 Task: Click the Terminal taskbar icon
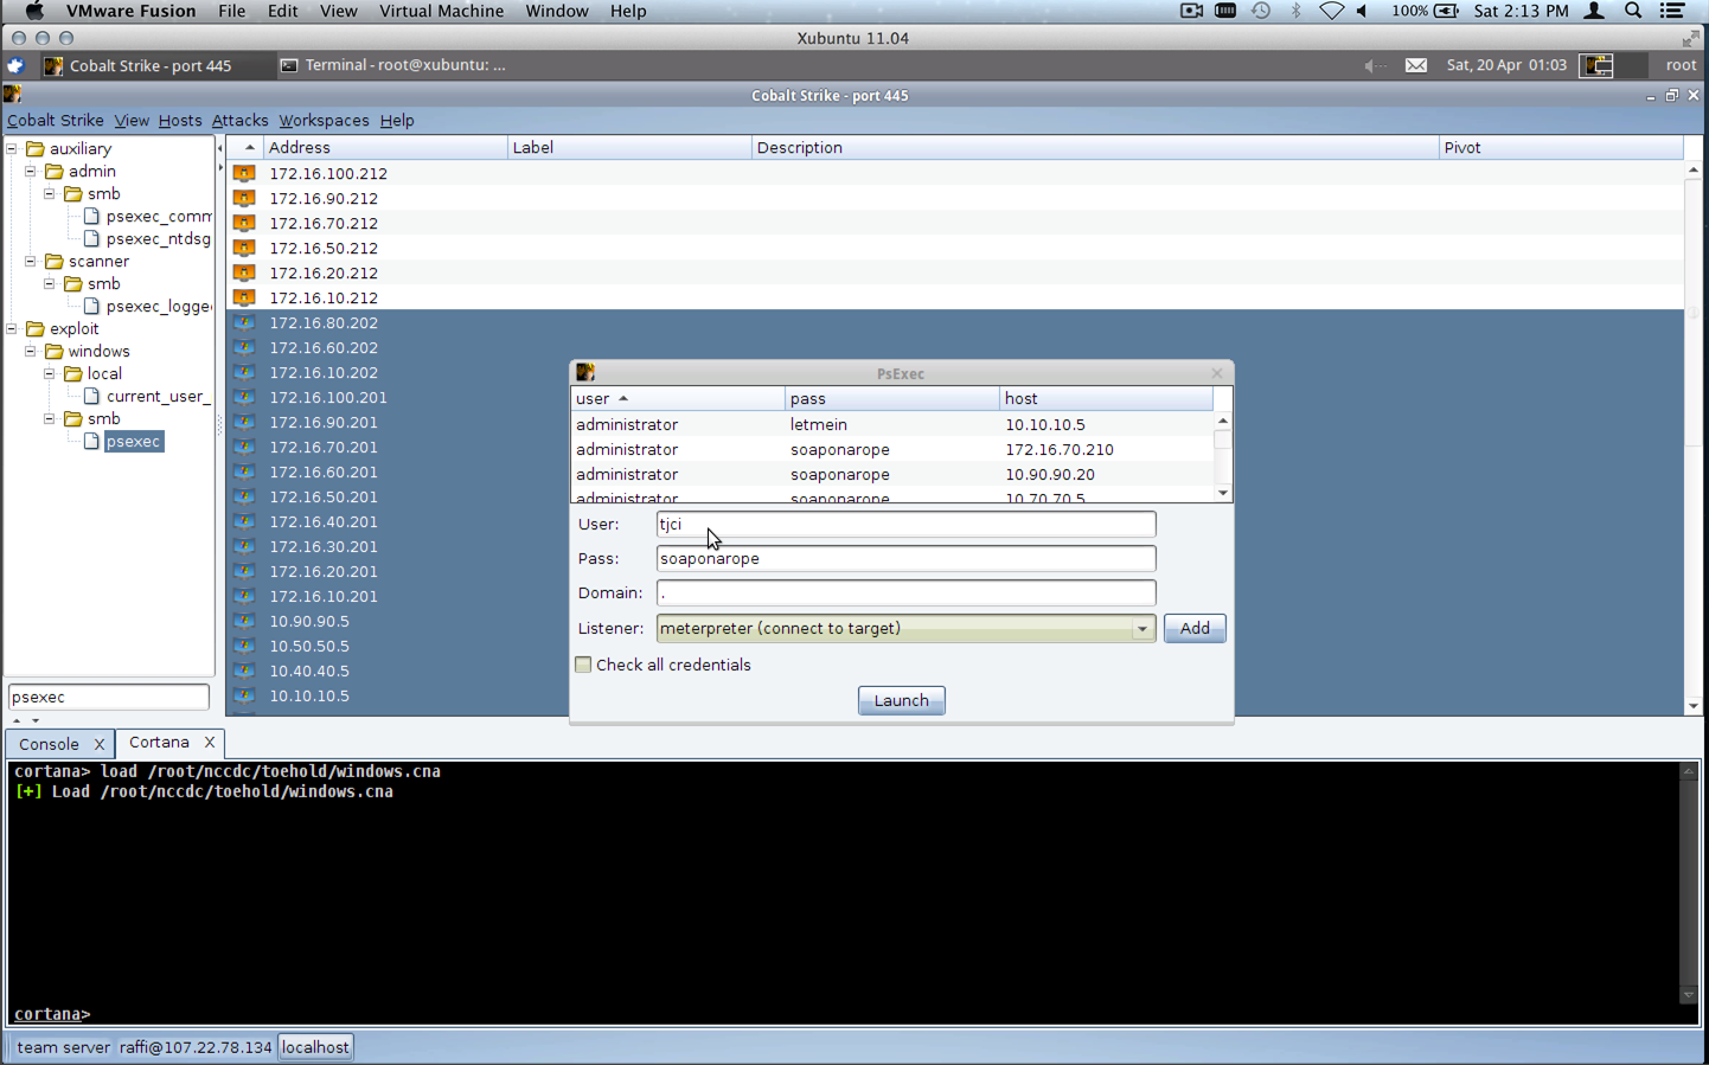(x=289, y=66)
